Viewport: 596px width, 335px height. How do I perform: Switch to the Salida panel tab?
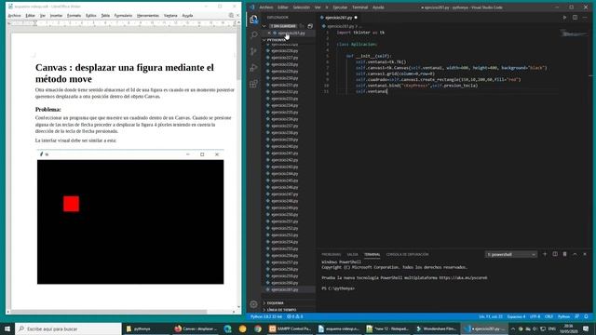[352, 254]
